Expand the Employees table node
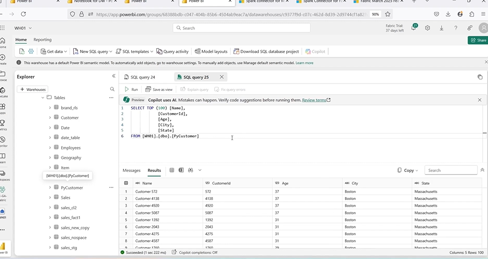 pyautogui.click(x=50, y=148)
